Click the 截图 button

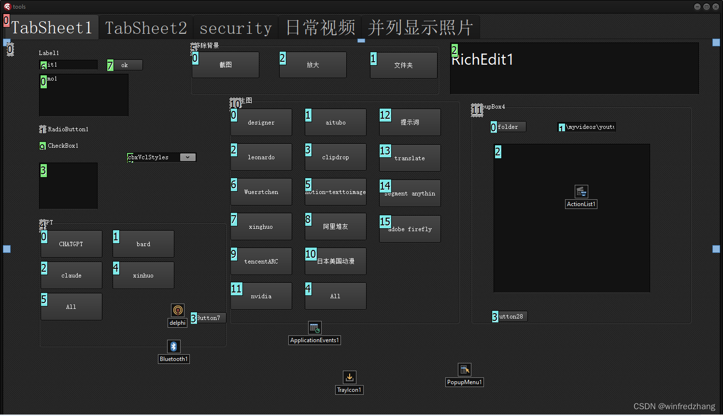tap(226, 65)
